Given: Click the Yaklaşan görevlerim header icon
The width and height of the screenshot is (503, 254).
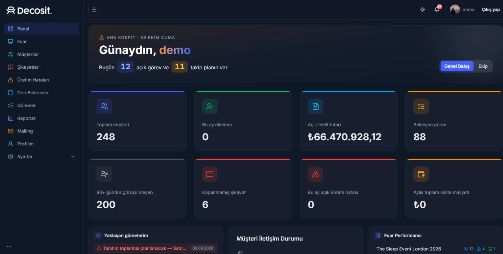Looking at the screenshot, I should tap(98, 236).
